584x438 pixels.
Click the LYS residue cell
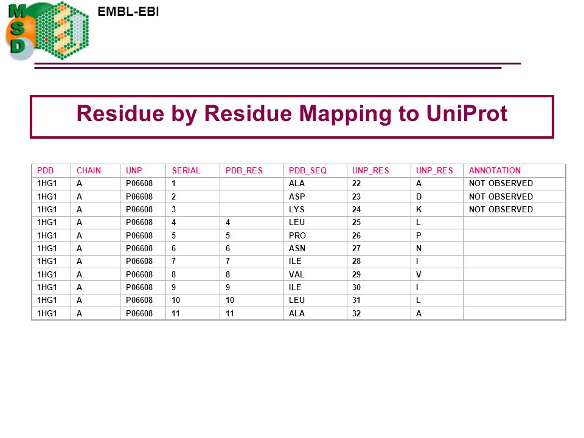296,209
